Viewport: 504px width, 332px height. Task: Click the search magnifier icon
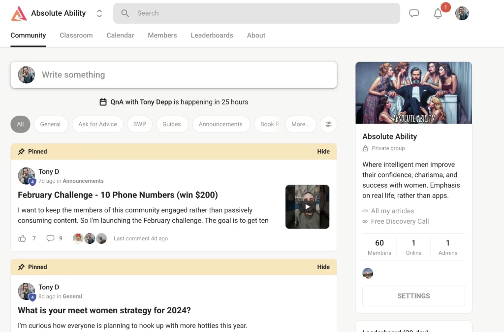[x=125, y=13]
